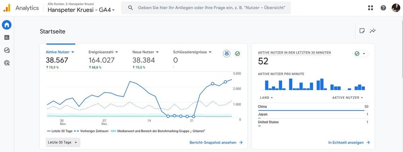Click the 38.384 new users value
403x152 pixels.
[x=144, y=60]
